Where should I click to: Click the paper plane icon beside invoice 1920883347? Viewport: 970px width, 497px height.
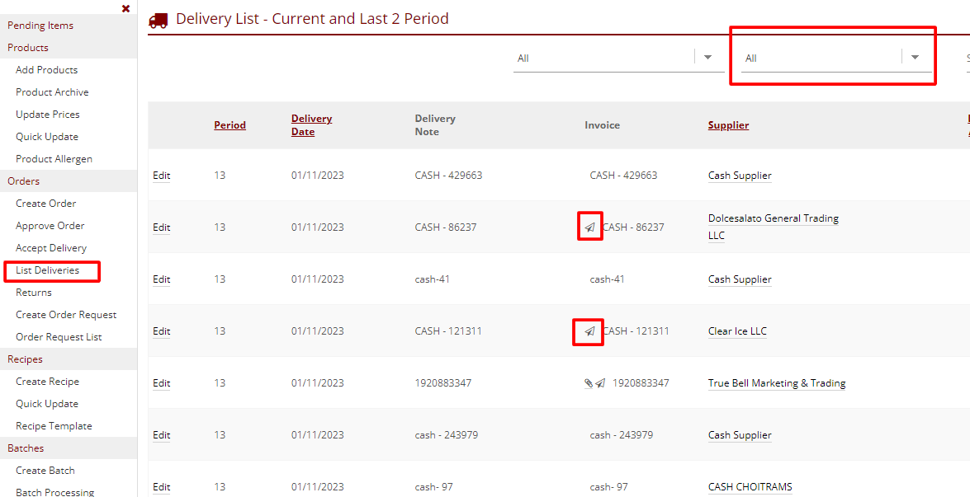[600, 383]
